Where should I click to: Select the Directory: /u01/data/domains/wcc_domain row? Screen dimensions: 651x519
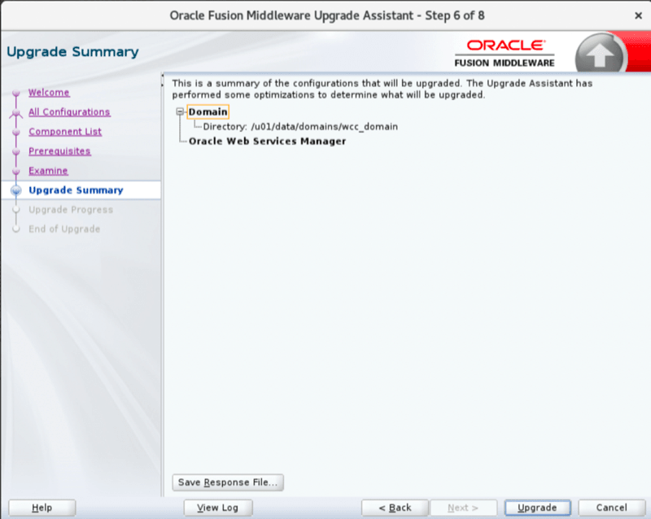pyautogui.click(x=300, y=127)
